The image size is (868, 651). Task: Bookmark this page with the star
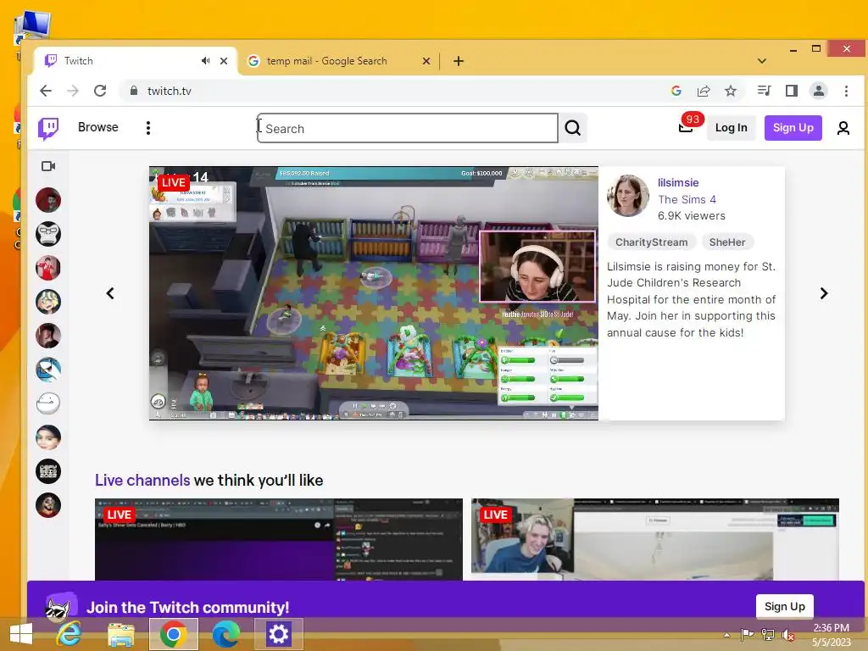731,91
